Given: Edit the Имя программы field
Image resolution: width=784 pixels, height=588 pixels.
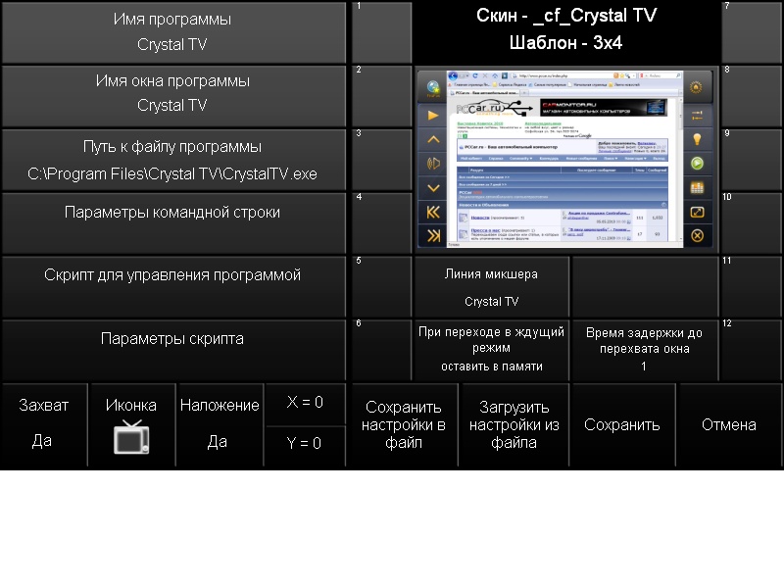Looking at the screenshot, I should pos(173,32).
